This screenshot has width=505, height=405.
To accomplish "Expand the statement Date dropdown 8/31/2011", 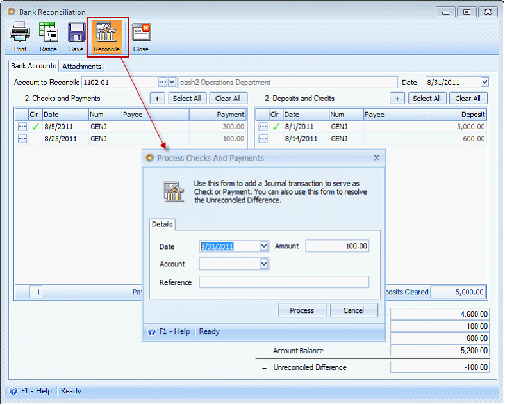I will click(484, 83).
